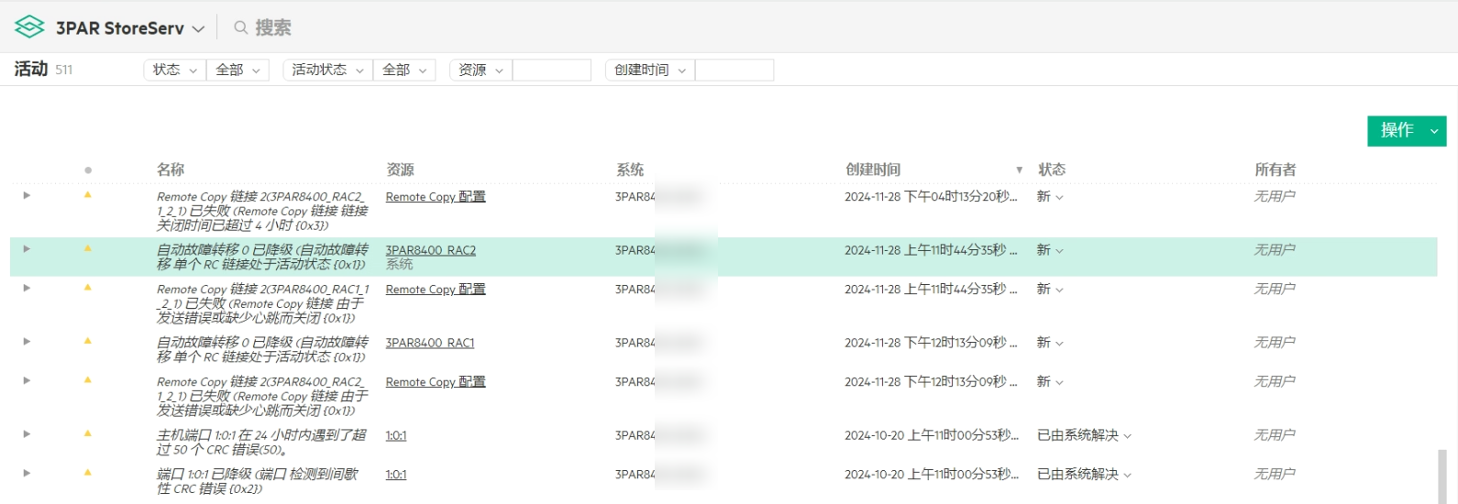Sort by the 名称 column header
Image resolution: width=1458 pixels, height=504 pixels.
pos(171,170)
